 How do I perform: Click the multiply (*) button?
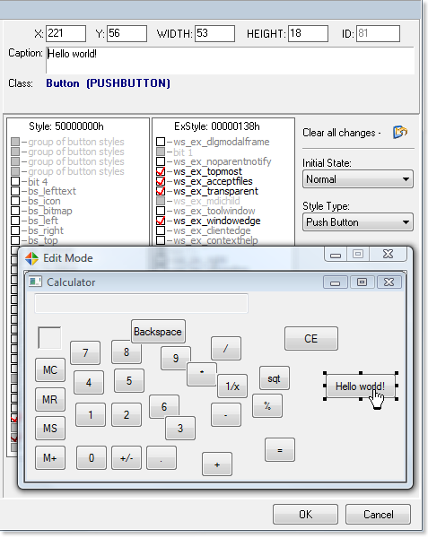click(x=202, y=374)
